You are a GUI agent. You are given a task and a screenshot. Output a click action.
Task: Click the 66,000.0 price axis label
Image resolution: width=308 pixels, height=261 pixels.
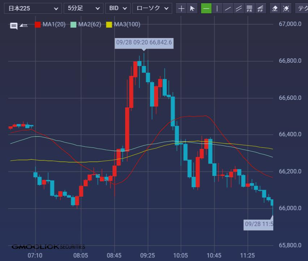click(x=290, y=208)
